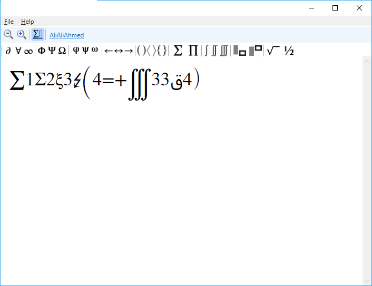
Task: Insert the superscript template
Action: pos(256,51)
